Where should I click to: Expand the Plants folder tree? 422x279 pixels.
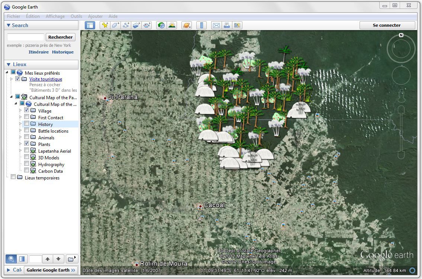(20, 144)
